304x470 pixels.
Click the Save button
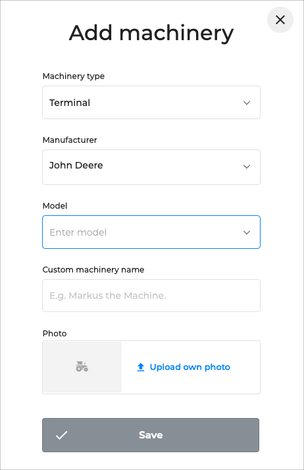point(151,435)
